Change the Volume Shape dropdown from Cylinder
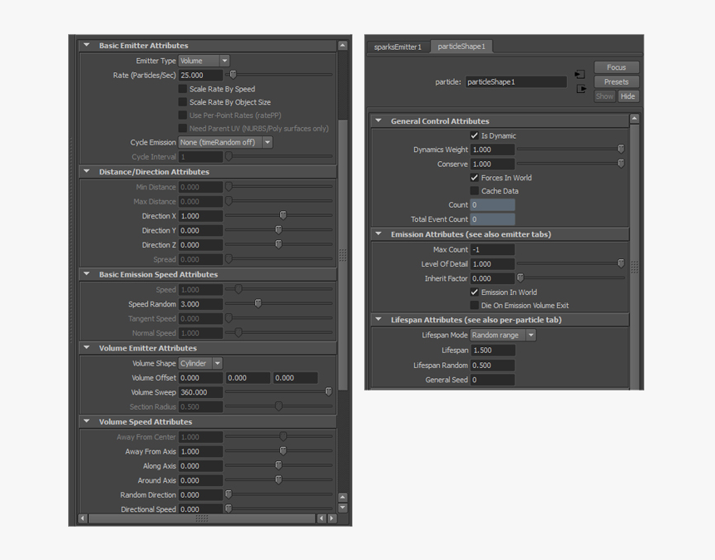Image resolution: width=715 pixels, height=560 pixels. (200, 363)
